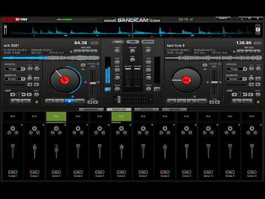Stop the green active PLAY on sample 6
The image size is (265, 199).
click(121, 116)
